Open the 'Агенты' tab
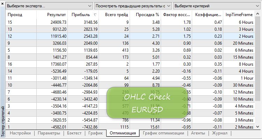This screenshot has height=139, width=262. click(x=198, y=133)
